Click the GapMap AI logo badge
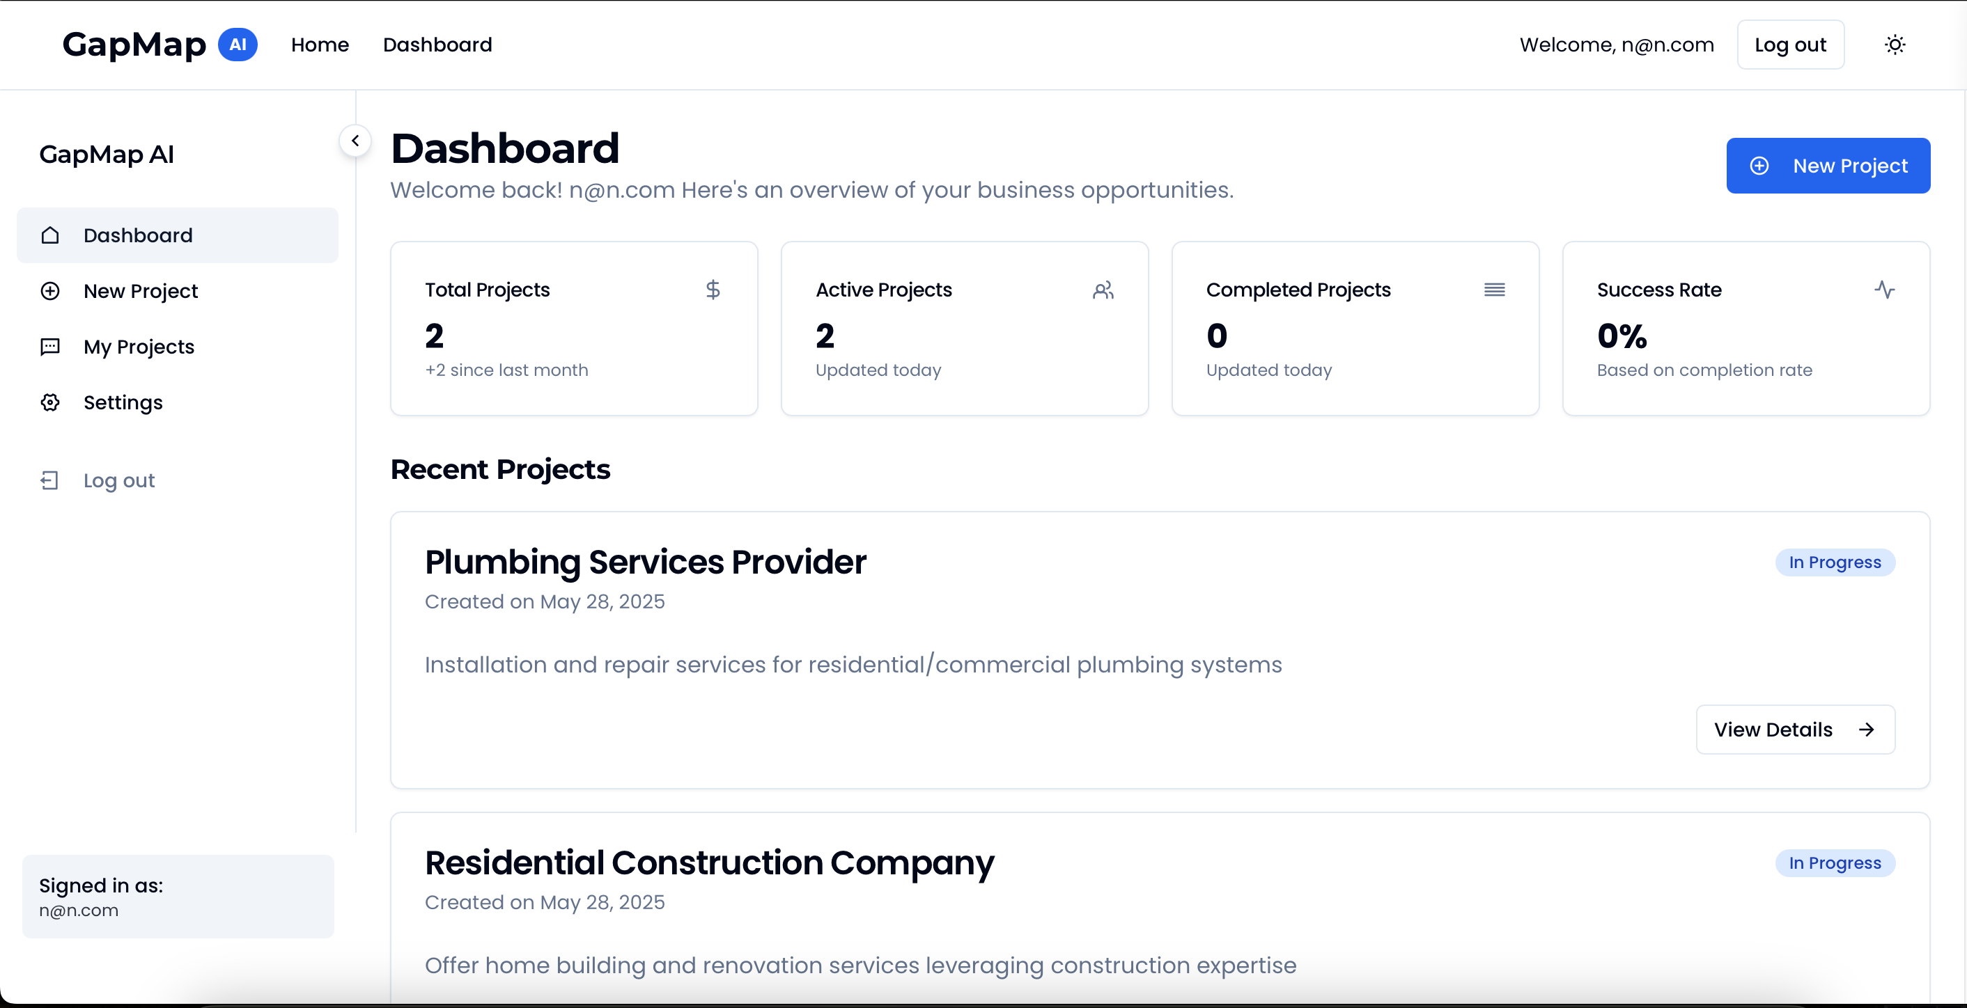The width and height of the screenshot is (1967, 1008). 238,45
